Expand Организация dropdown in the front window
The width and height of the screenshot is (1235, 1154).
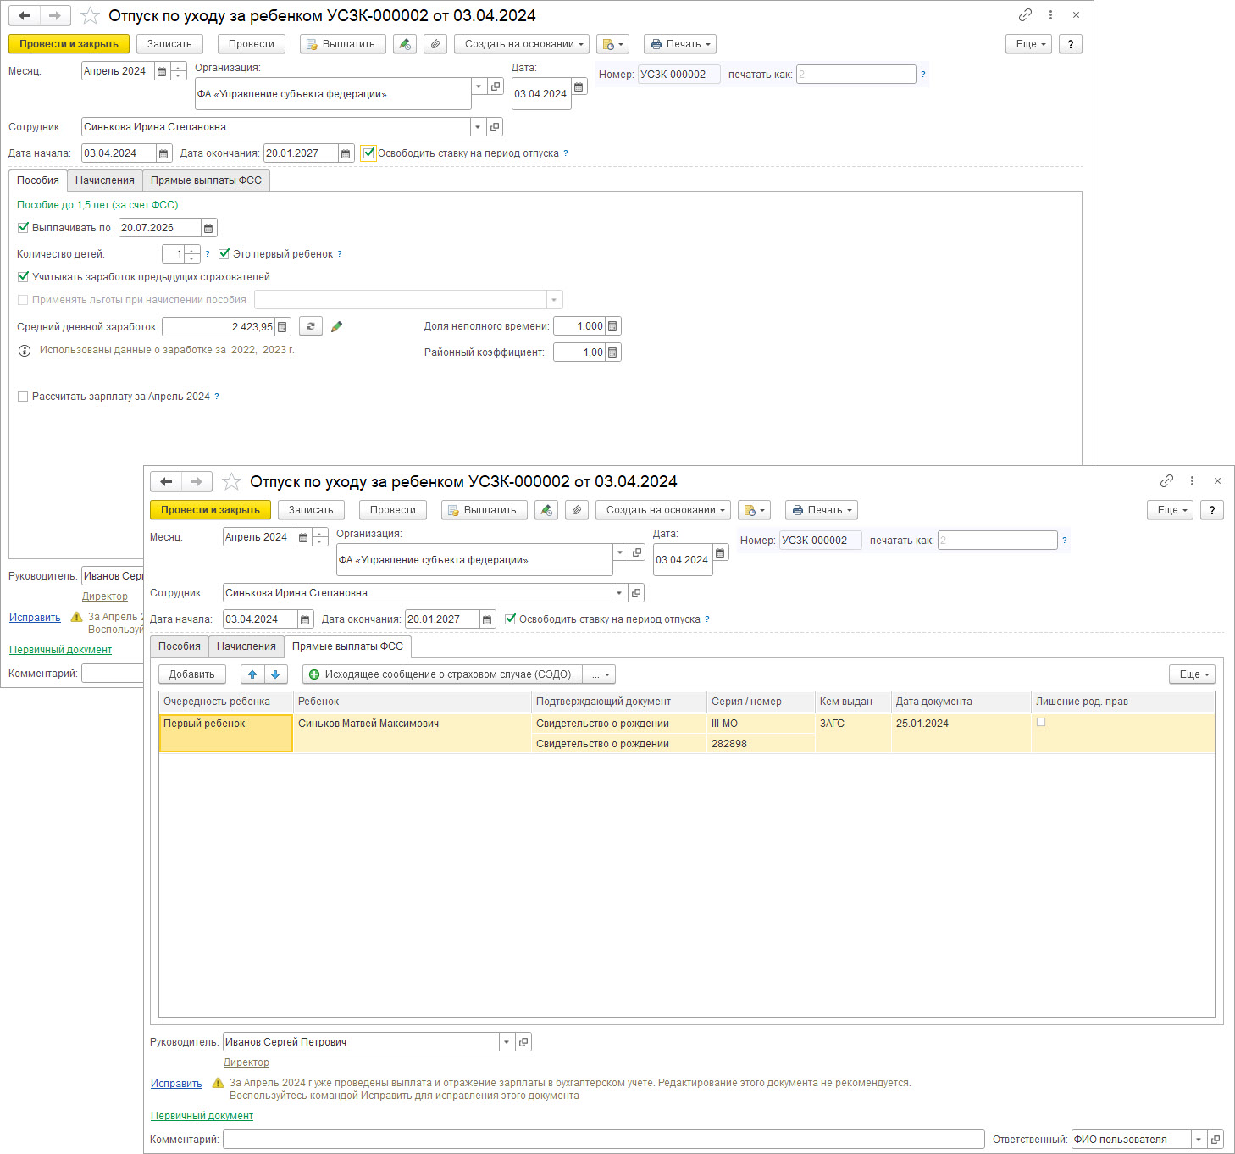pyautogui.click(x=620, y=552)
